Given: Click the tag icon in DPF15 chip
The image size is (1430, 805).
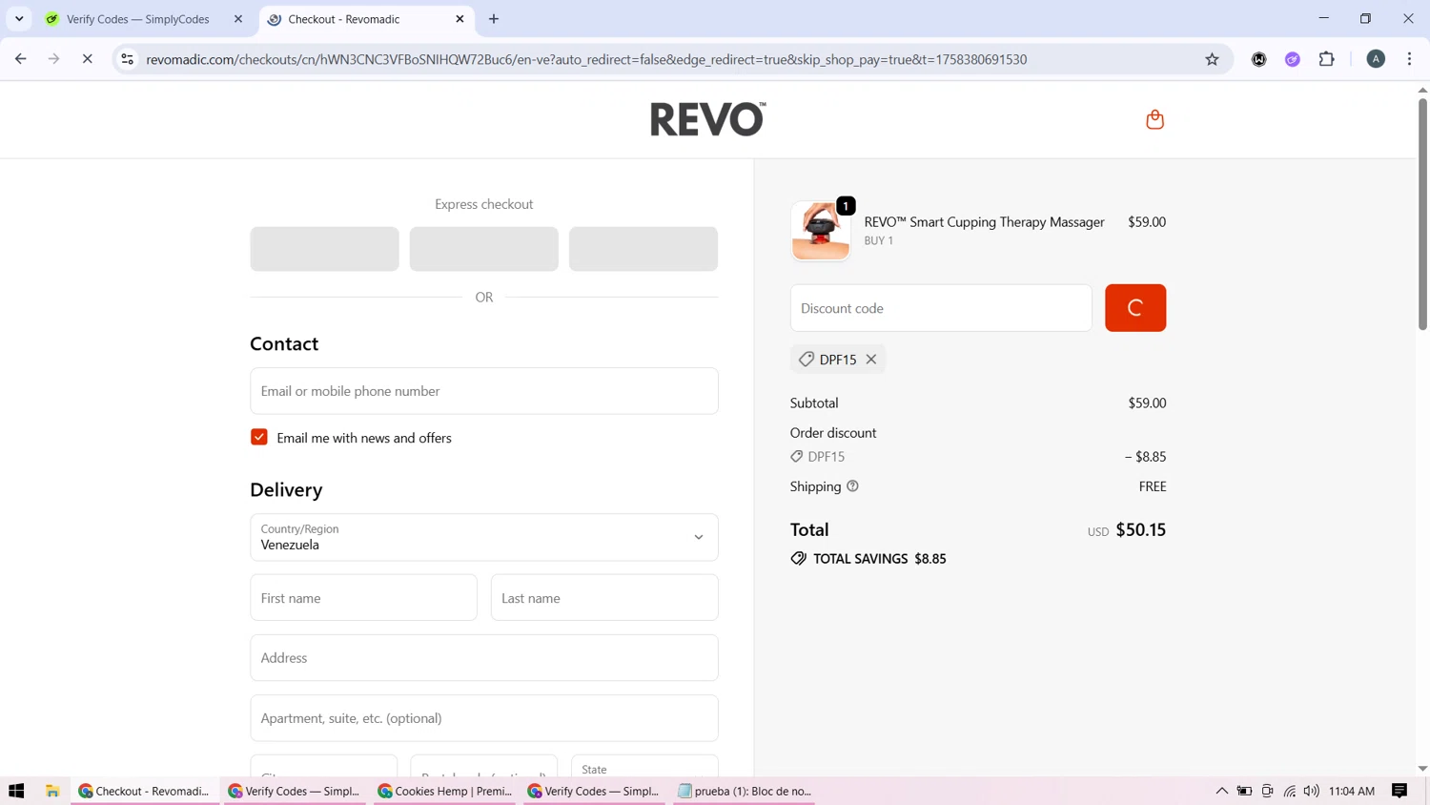Looking at the screenshot, I should click(807, 360).
